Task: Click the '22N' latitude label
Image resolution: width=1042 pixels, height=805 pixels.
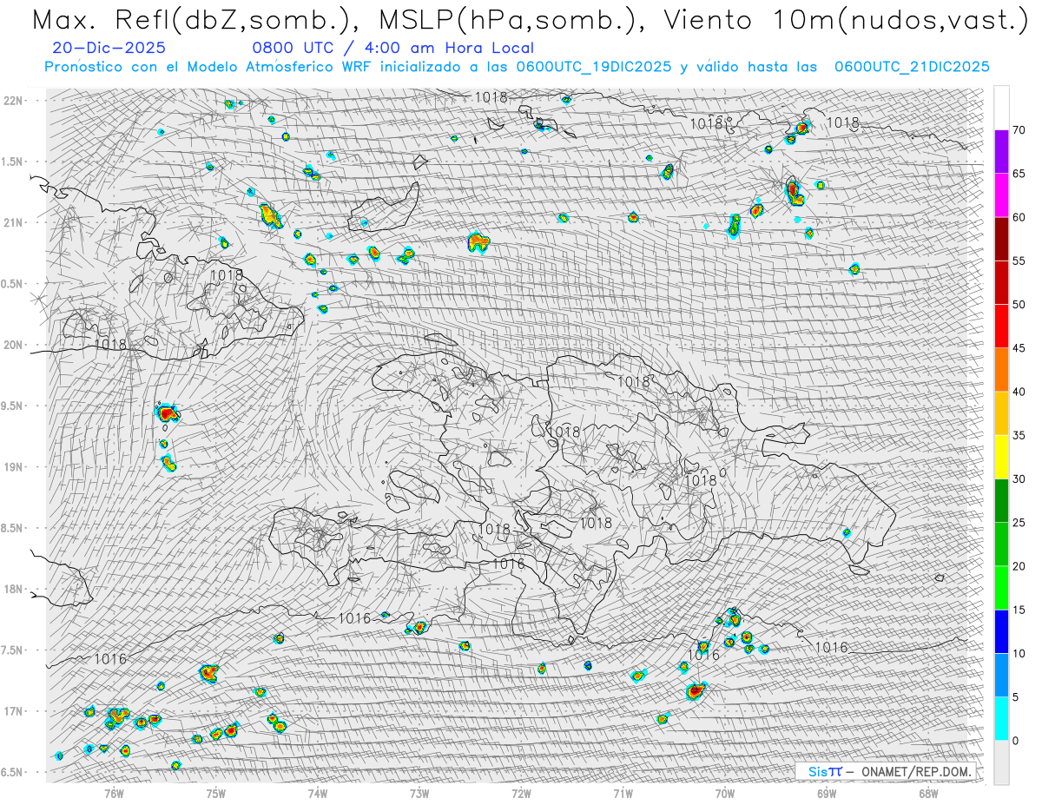Action: (x=14, y=100)
